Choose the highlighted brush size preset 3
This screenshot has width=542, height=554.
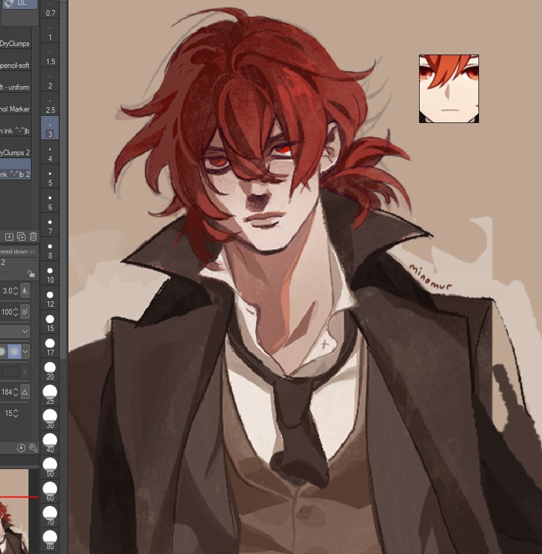[50, 128]
